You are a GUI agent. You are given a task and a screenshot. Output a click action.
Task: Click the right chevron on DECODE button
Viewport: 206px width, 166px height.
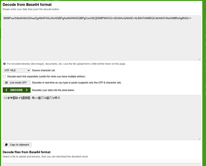click(27, 90)
